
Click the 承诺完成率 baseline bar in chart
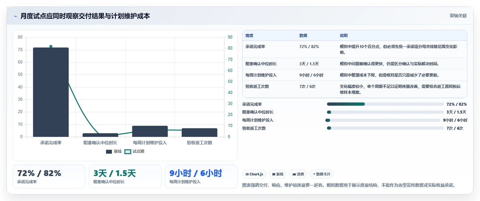point(51,92)
